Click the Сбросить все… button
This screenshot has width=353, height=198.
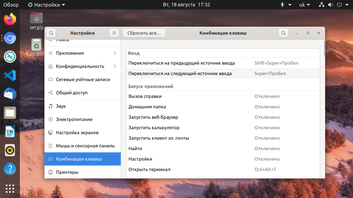coord(144,33)
